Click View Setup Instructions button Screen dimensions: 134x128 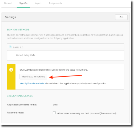33,77
